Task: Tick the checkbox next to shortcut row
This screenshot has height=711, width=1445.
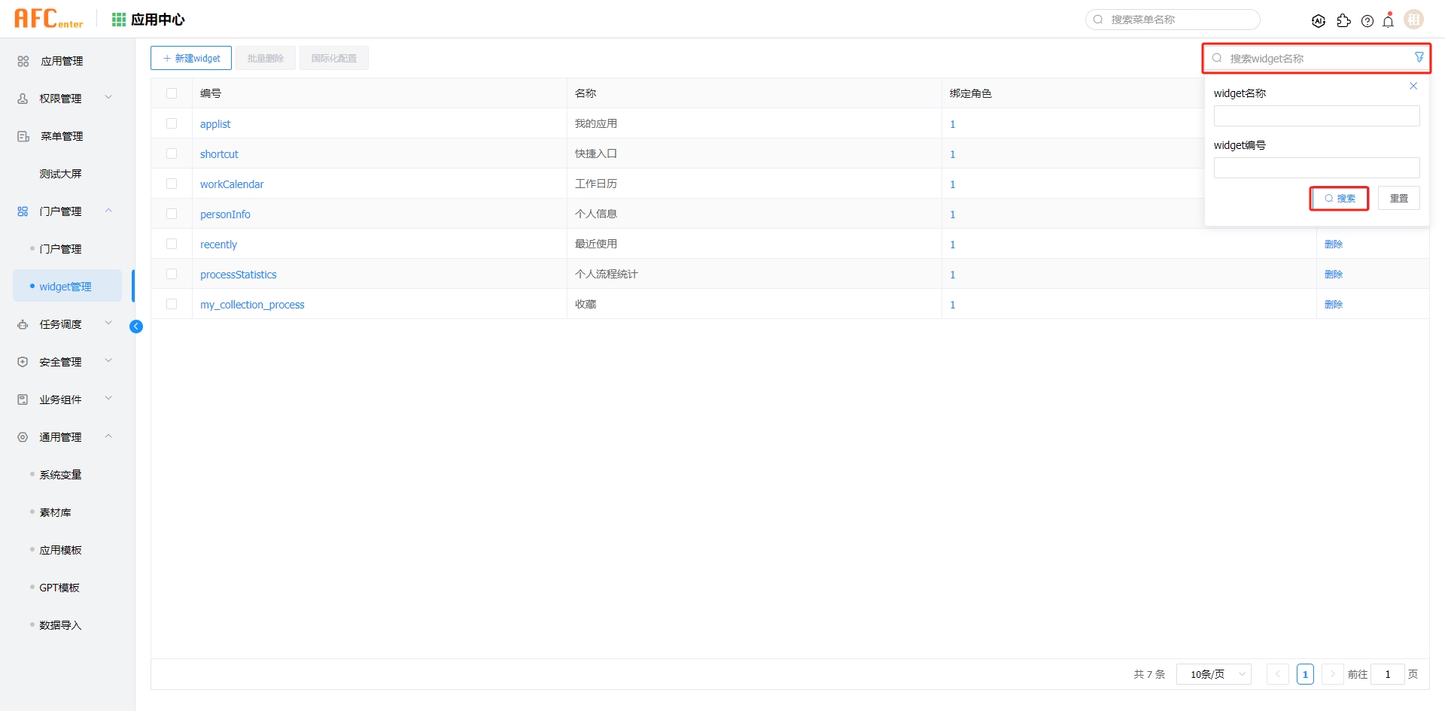Action: click(x=172, y=153)
